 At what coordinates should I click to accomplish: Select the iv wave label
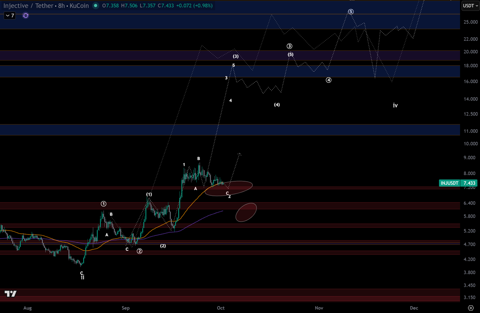(395, 106)
